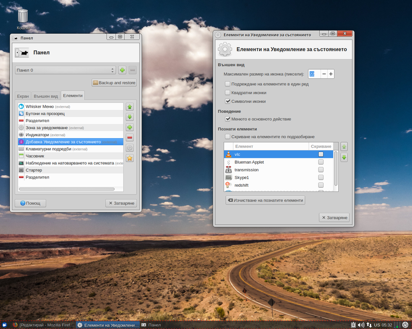This screenshot has height=329, width=412.
Task: Open network connections tray icon
Action: [369, 325]
